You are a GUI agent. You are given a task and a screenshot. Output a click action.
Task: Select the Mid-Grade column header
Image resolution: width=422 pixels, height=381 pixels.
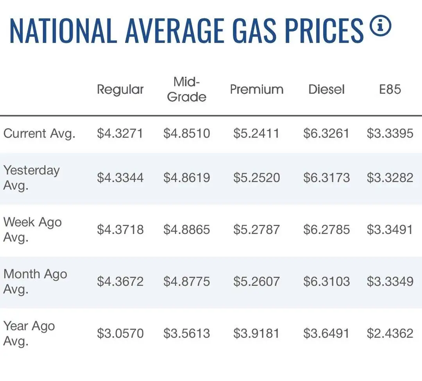coord(186,89)
